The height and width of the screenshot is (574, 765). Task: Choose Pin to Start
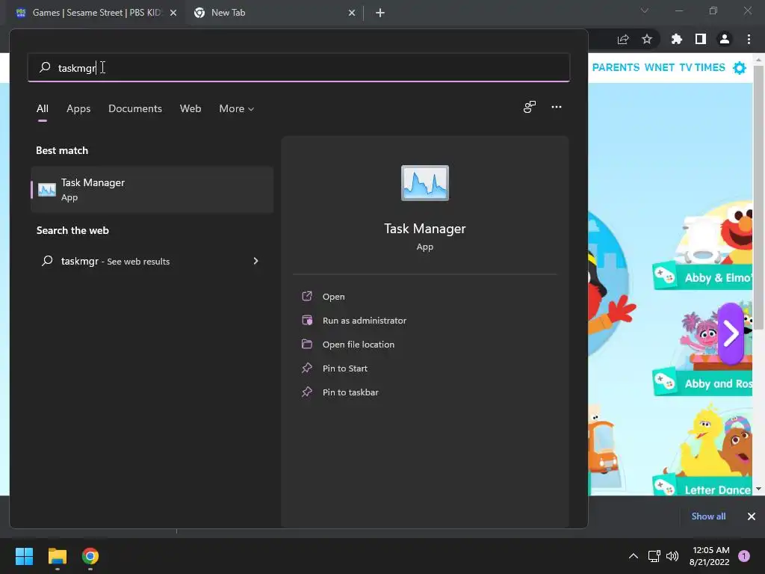click(x=344, y=368)
